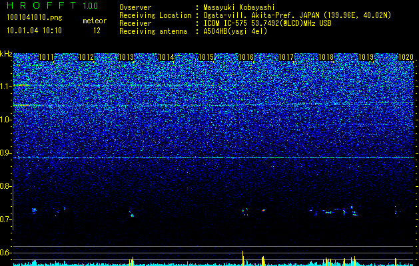Click the kHz axis unit label
419x266 pixels.
pyautogui.click(x=6, y=54)
